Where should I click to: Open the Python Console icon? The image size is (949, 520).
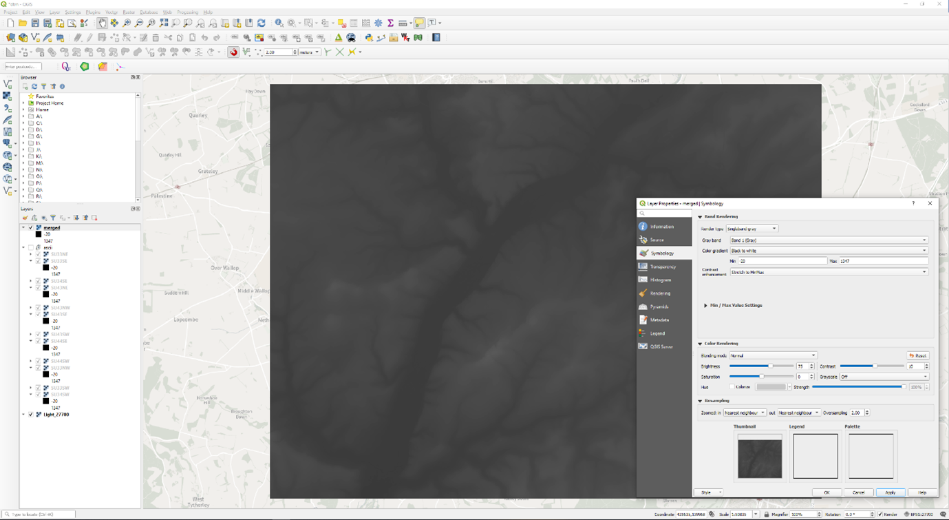369,38
